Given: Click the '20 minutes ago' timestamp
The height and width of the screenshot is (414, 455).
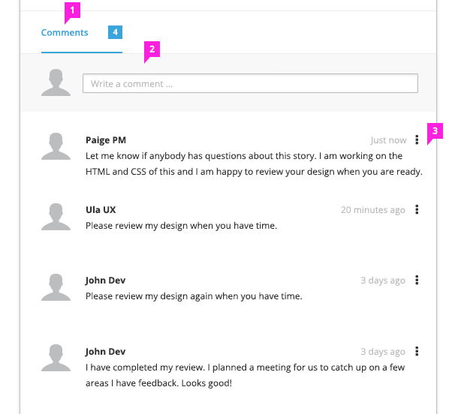Looking at the screenshot, I should (373, 209).
